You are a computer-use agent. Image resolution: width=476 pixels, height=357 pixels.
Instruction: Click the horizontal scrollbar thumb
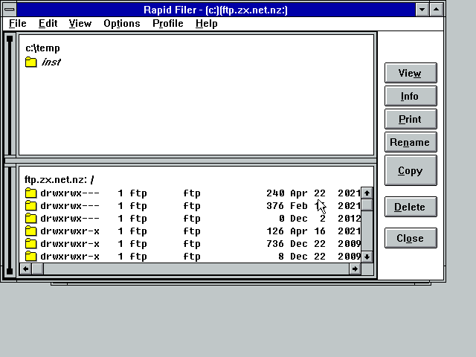pos(38,268)
